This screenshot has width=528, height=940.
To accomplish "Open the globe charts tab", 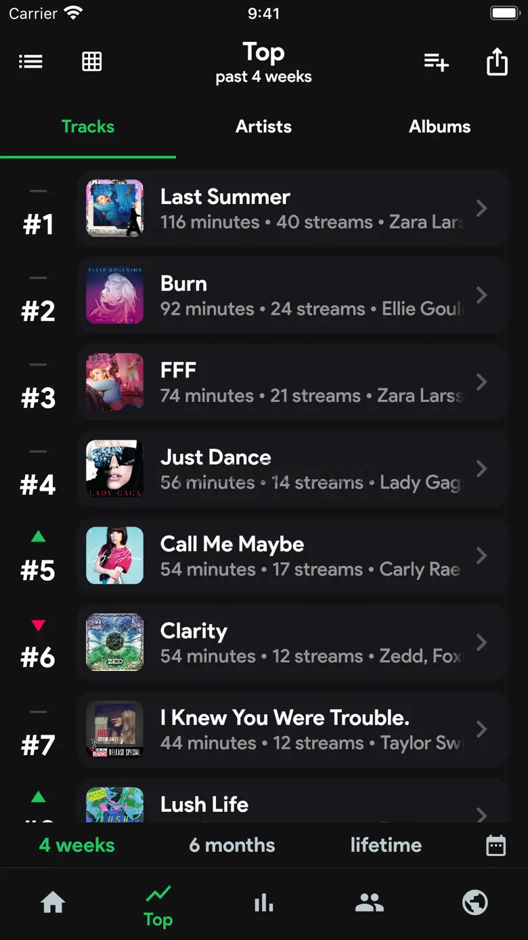I will pos(475,903).
